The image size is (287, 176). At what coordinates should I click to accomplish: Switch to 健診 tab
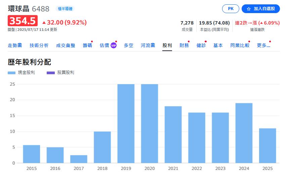coord(201,45)
